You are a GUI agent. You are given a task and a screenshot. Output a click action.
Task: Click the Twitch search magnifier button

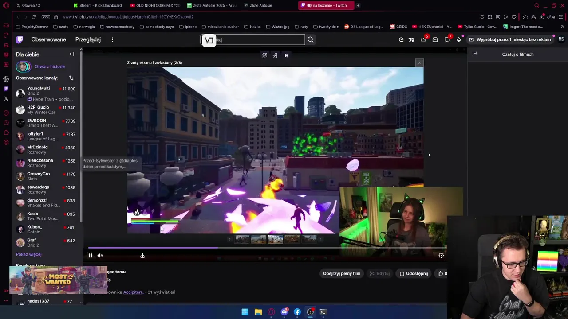click(x=311, y=39)
